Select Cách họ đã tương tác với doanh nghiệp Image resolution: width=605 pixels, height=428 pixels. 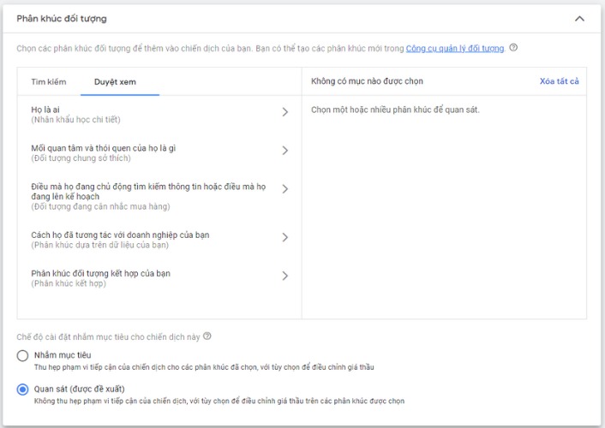coord(120,235)
